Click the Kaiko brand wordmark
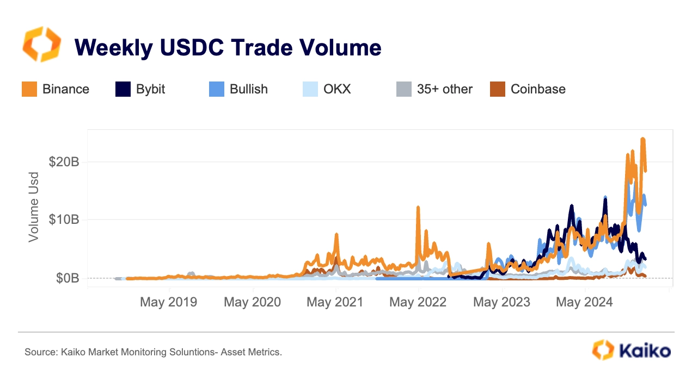The height and width of the screenshot is (376, 698). 644,350
